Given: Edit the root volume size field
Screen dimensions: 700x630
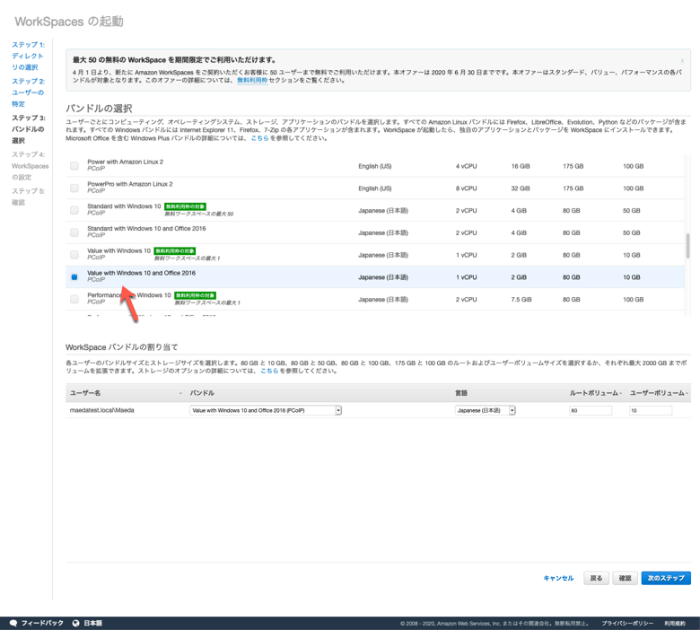Looking at the screenshot, I should coord(591,410).
